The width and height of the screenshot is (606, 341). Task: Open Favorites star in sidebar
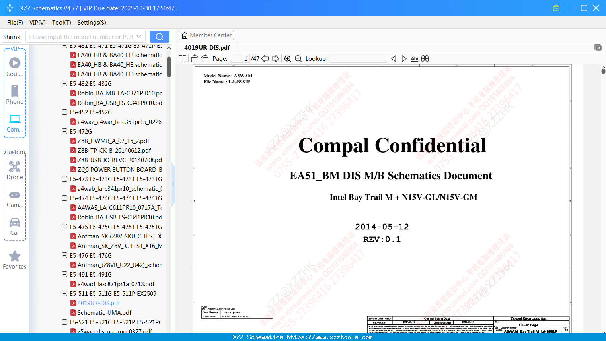[15, 260]
